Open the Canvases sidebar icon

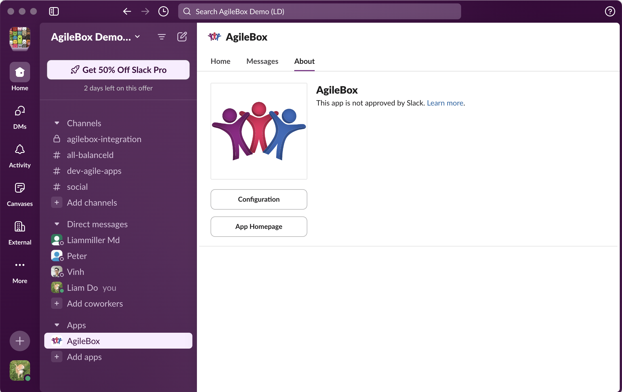(20, 188)
